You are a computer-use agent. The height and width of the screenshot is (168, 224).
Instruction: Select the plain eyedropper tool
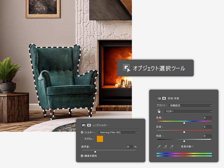click(159, 147)
